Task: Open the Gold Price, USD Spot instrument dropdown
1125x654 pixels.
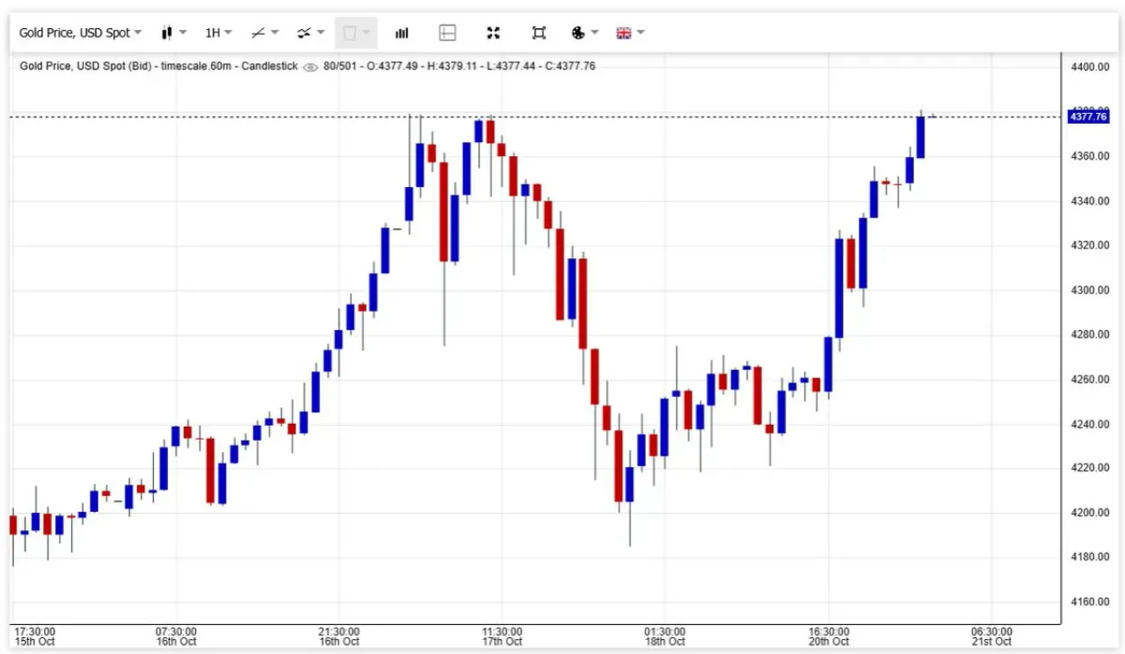Action: click(81, 33)
